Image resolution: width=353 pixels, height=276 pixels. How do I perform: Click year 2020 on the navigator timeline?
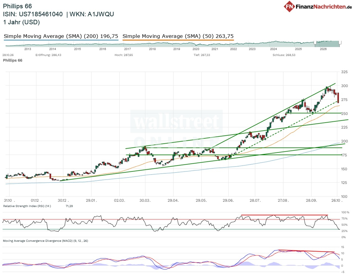pos(196,49)
